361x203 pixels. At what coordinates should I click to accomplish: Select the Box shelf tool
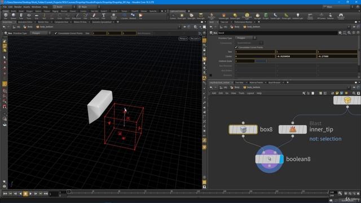6,16
